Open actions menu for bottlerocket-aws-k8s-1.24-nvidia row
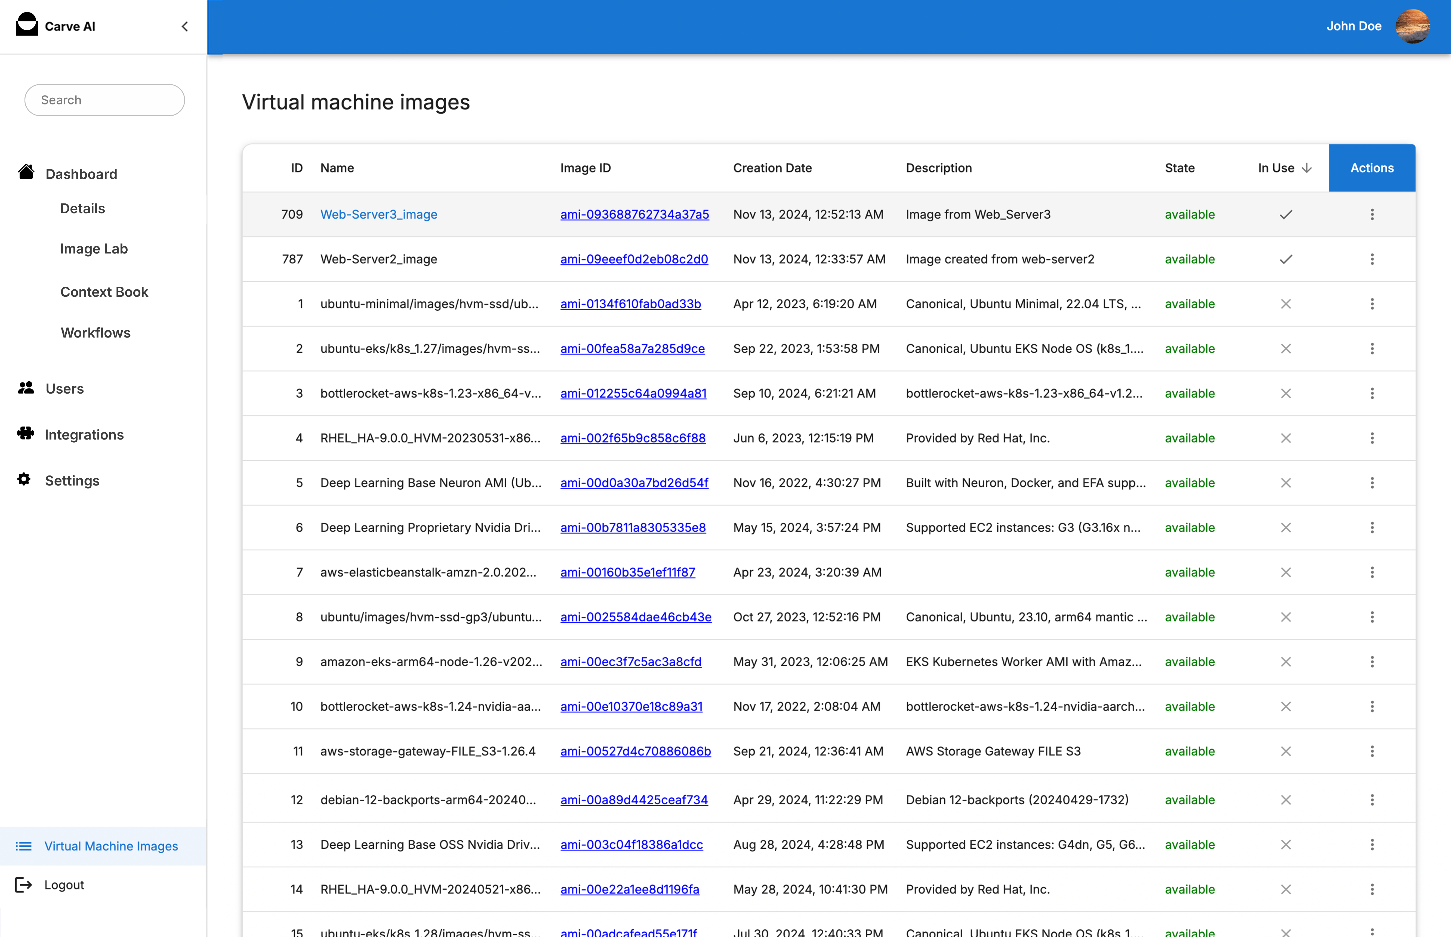The image size is (1451, 937). pos(1372,706)
